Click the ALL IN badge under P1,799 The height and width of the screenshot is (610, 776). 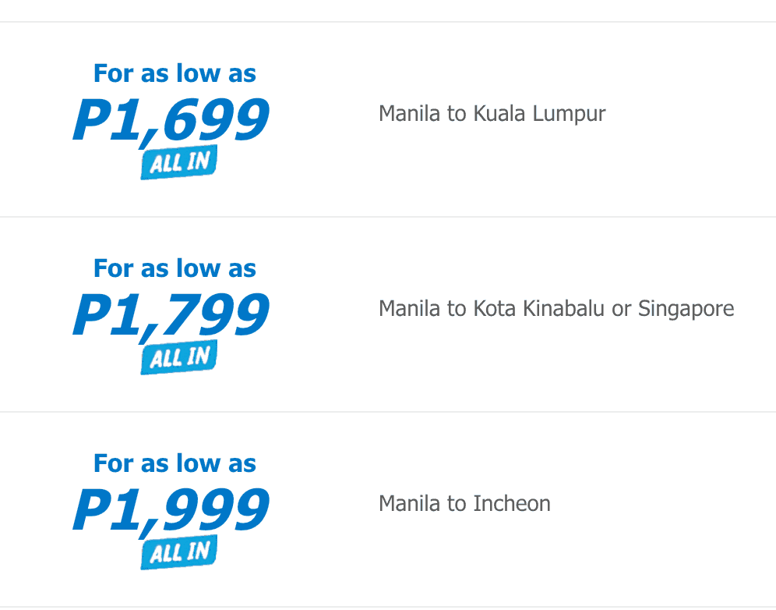tap(178, 358)
